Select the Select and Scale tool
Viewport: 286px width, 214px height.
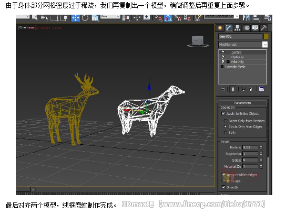pyautogui.click(x=95, y=18)
